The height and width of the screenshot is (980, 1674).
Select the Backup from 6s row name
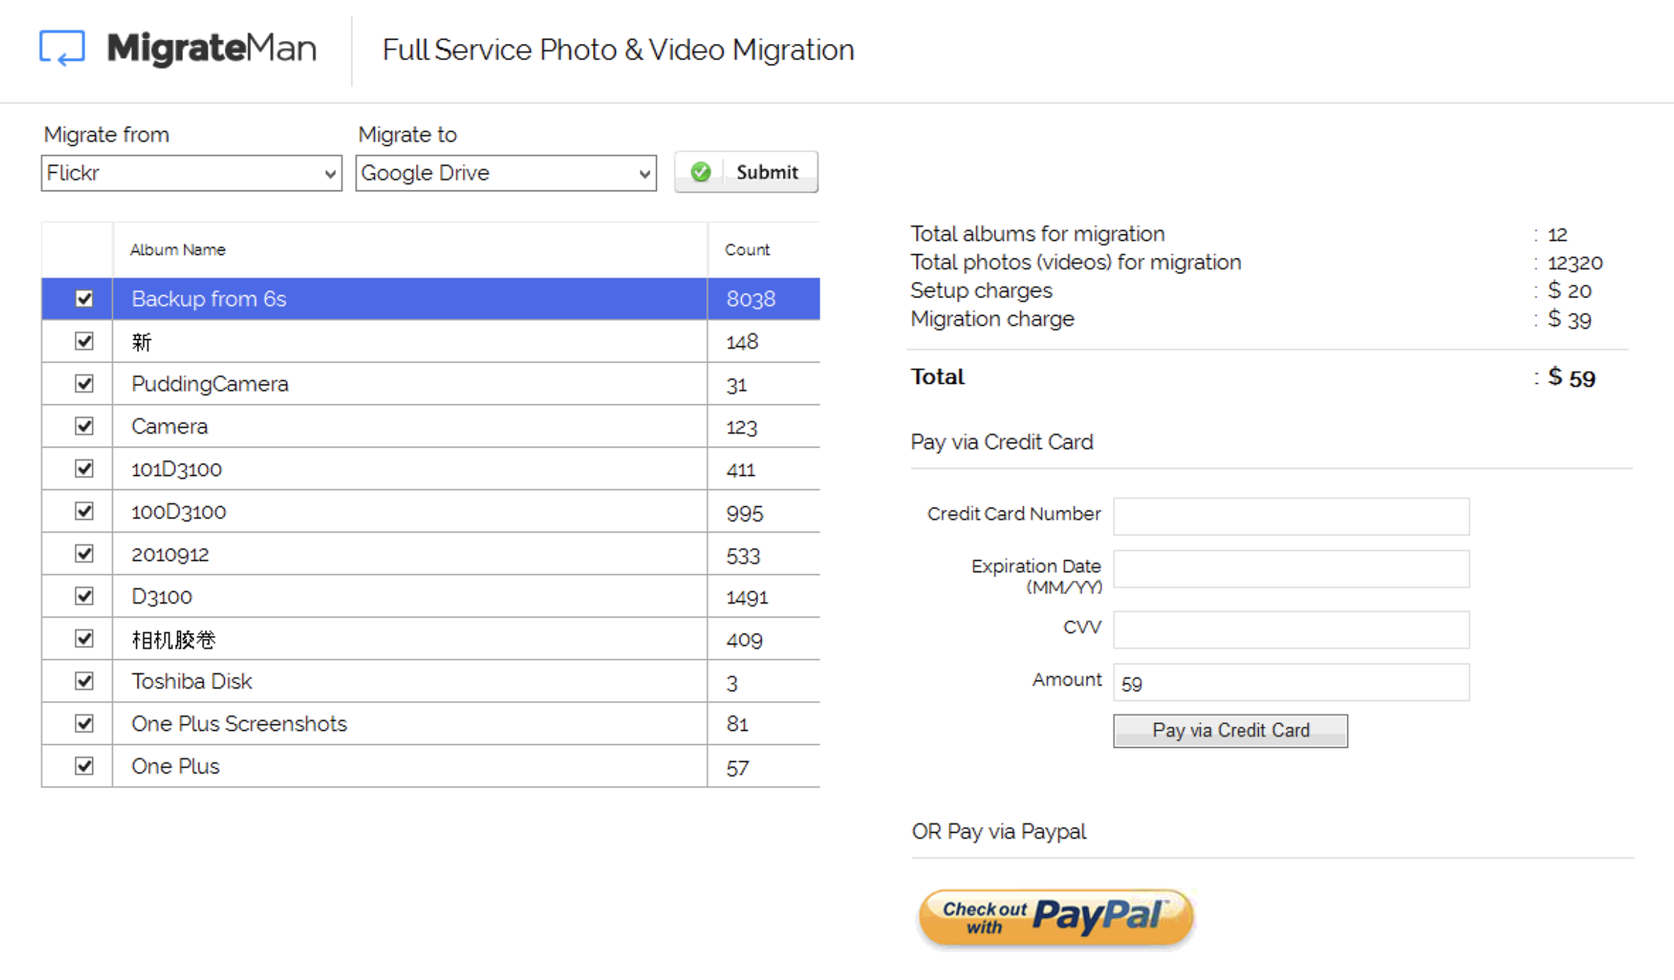coord(209,299)
